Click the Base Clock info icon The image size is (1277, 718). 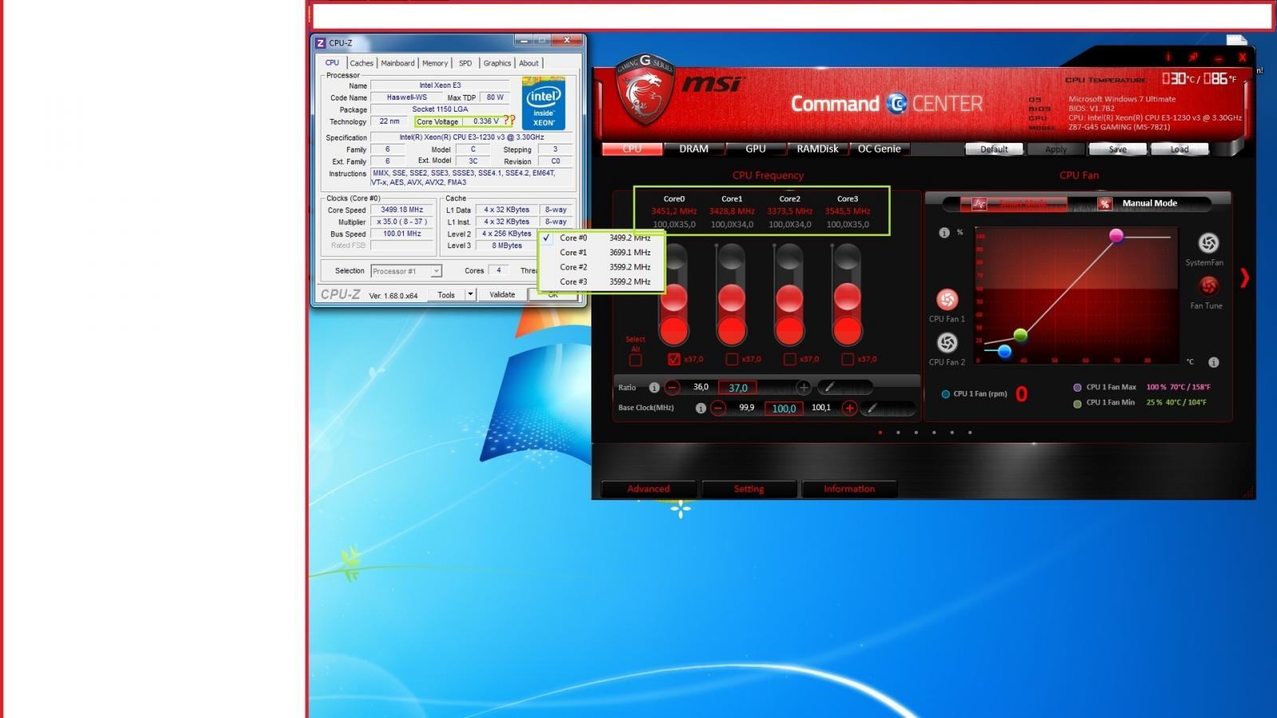(701, 408)
